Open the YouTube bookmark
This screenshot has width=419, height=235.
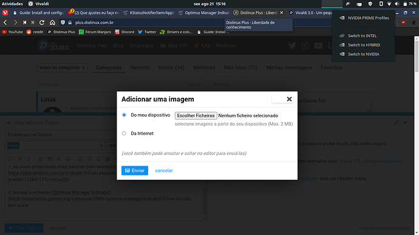[12, 32]
